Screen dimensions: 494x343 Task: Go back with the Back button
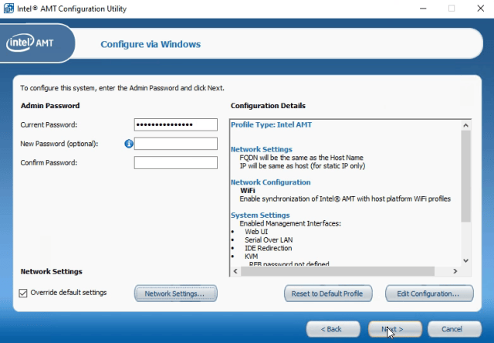333,329
